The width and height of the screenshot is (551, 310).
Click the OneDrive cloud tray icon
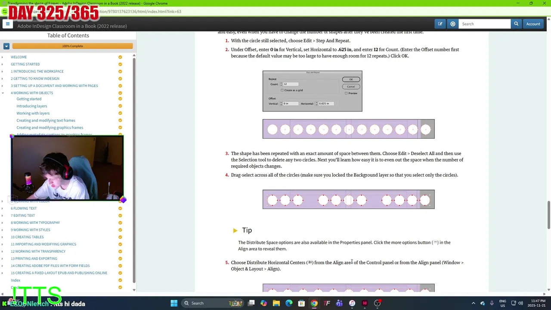coord(483,303)
